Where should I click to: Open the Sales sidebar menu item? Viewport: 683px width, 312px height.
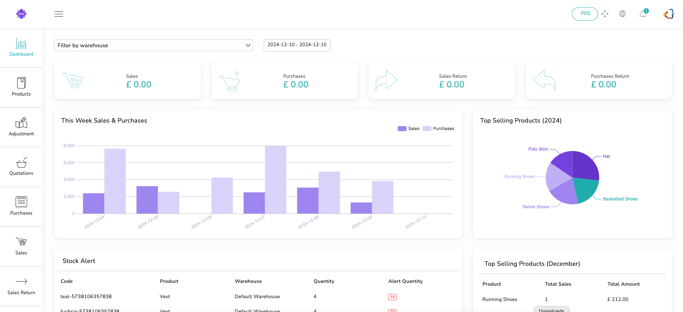(x=21, y=246)
